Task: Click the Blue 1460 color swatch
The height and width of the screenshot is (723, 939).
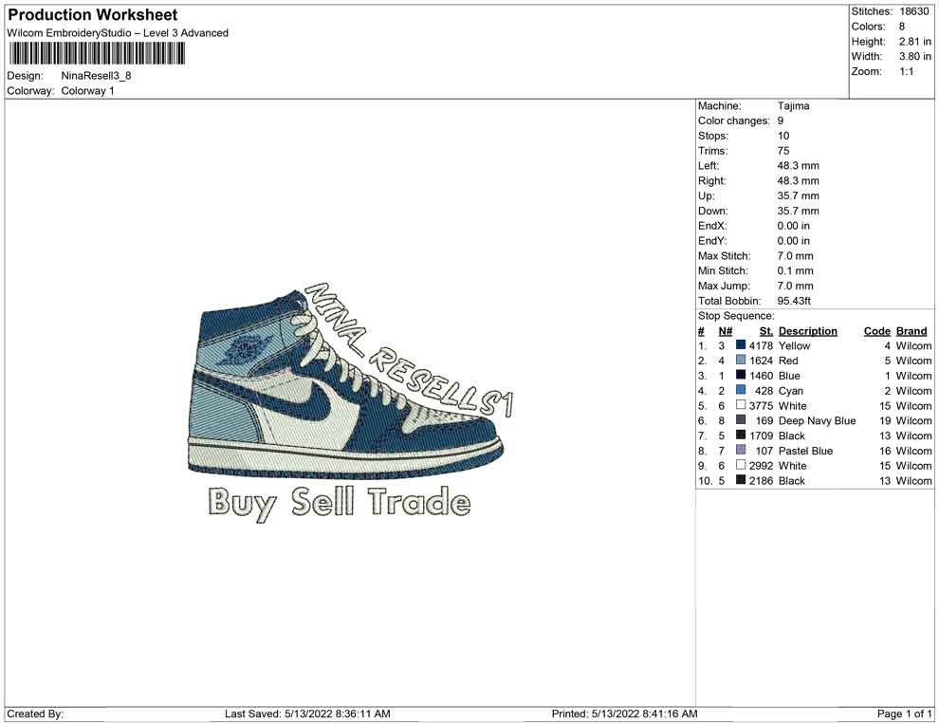Action: coord(741,375)
